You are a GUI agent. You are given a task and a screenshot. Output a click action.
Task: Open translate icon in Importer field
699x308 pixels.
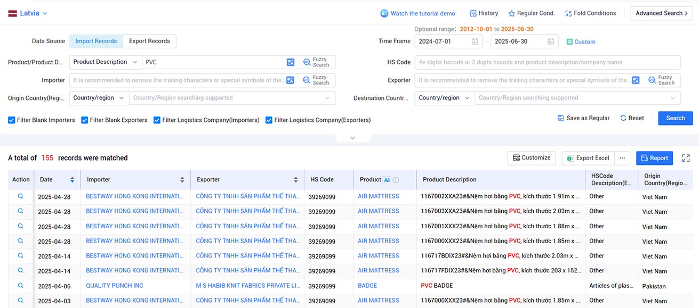pos(291,80)
